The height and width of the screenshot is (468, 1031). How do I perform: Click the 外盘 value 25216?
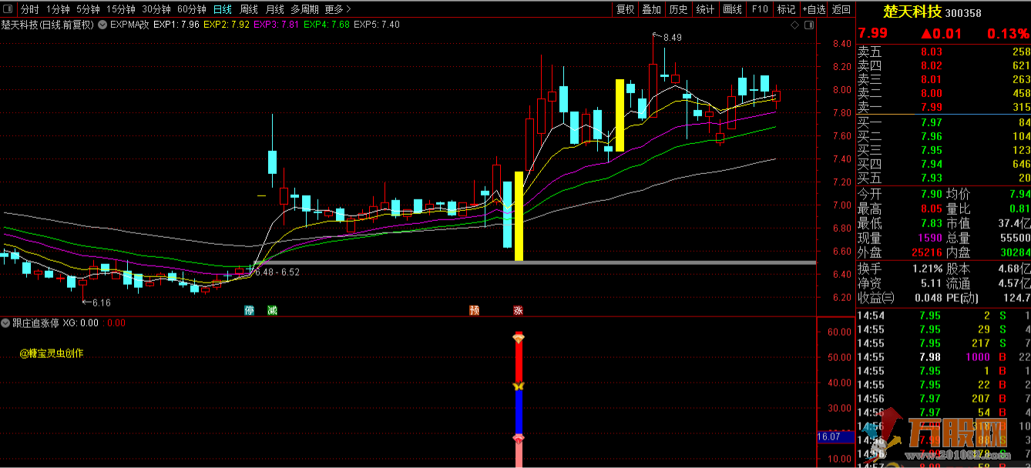pyautogui.click(x=927, y=252)
